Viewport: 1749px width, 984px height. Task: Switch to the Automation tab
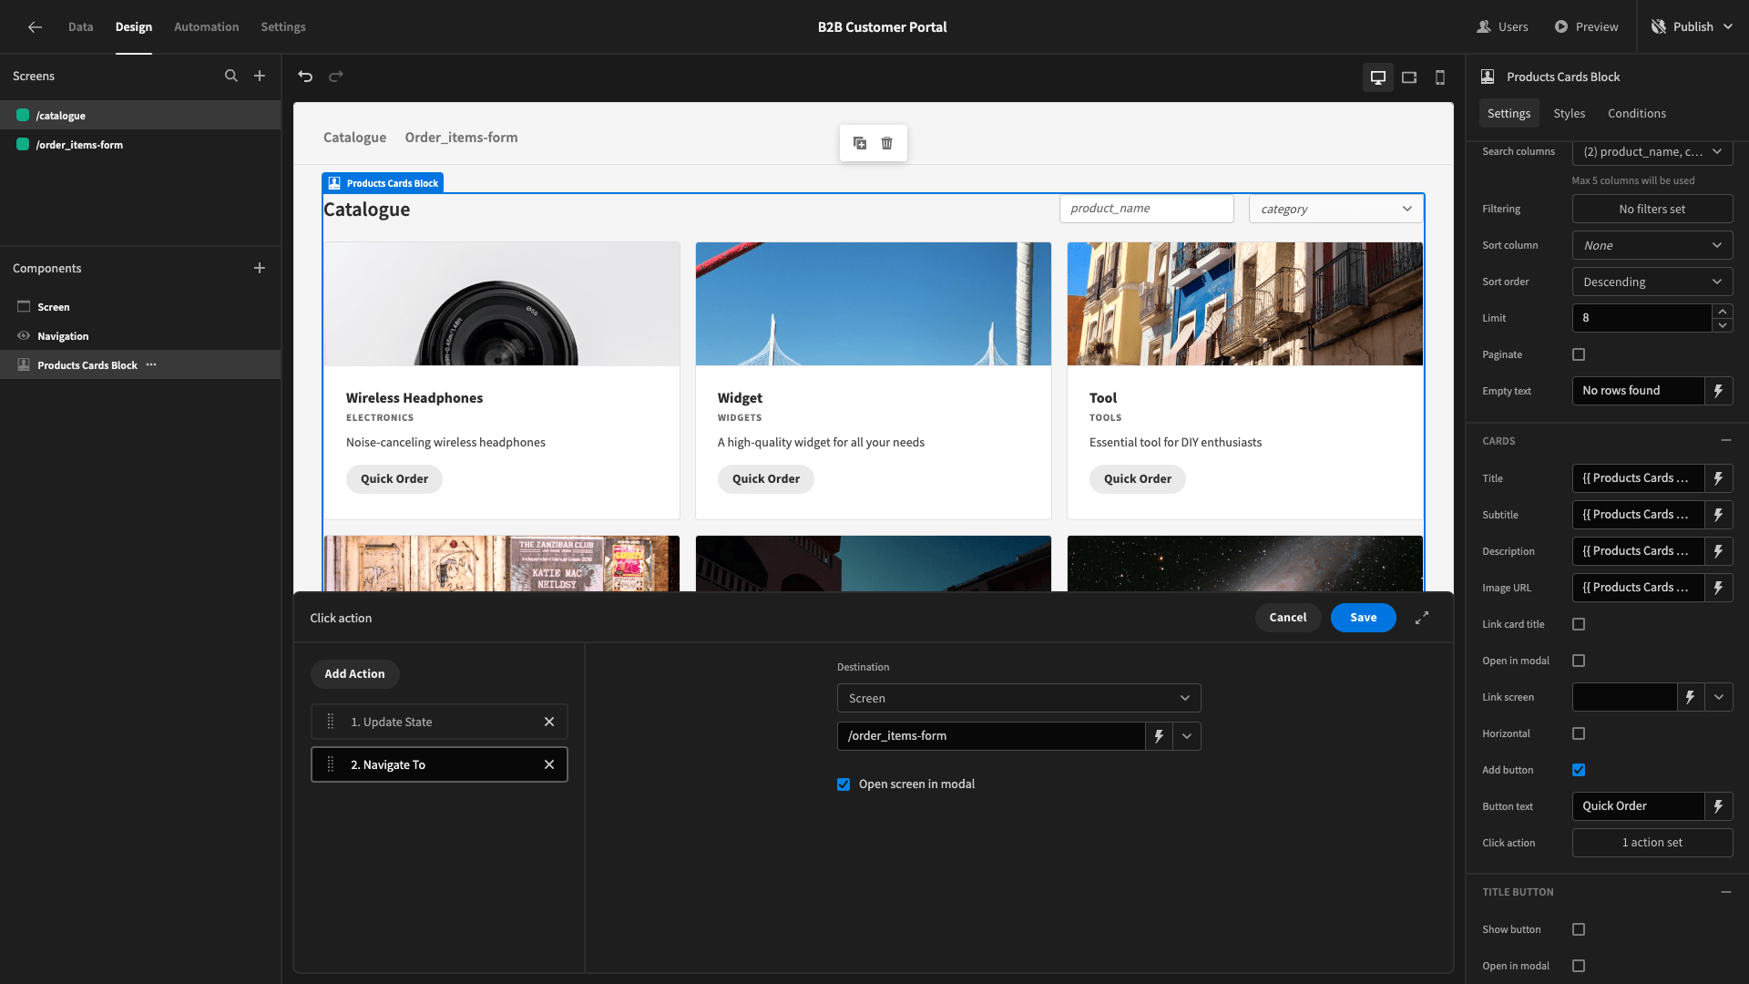(207, 27)
